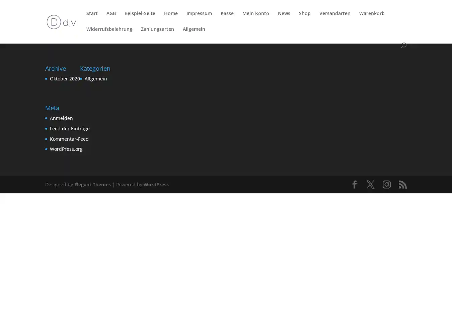Click the Divi logo in header
The image size is (452, 315).
[x=62, y=22]
